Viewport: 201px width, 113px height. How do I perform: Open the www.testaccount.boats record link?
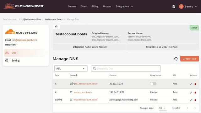pos(85,100)
